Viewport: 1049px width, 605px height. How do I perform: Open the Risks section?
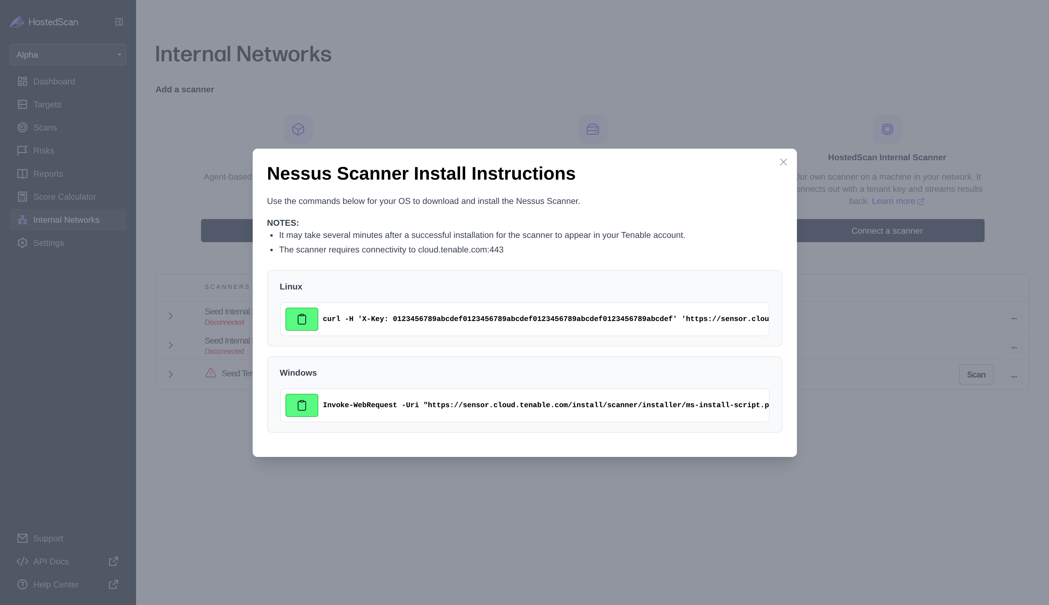[x=68, y=150]
